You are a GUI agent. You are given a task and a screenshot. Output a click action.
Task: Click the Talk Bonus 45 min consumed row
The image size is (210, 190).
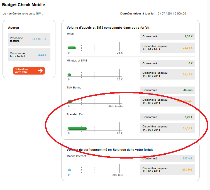[167, 90]
